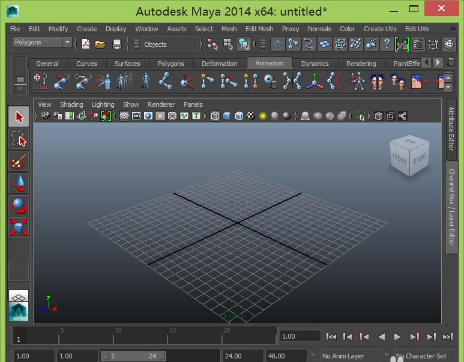Viewport: 464px width, 362px height.
Task: Play animation forwards
Action: 397,337
